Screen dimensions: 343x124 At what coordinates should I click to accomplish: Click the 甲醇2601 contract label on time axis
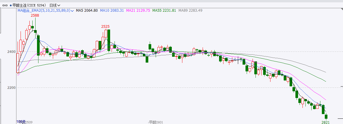[156, 122]
